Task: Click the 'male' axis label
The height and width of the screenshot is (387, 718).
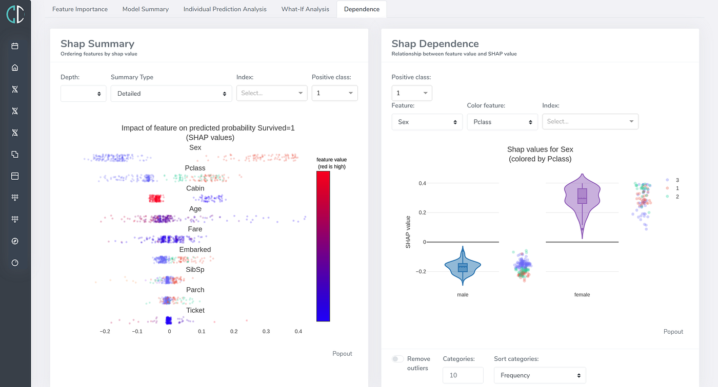Action: pos(463,295)
